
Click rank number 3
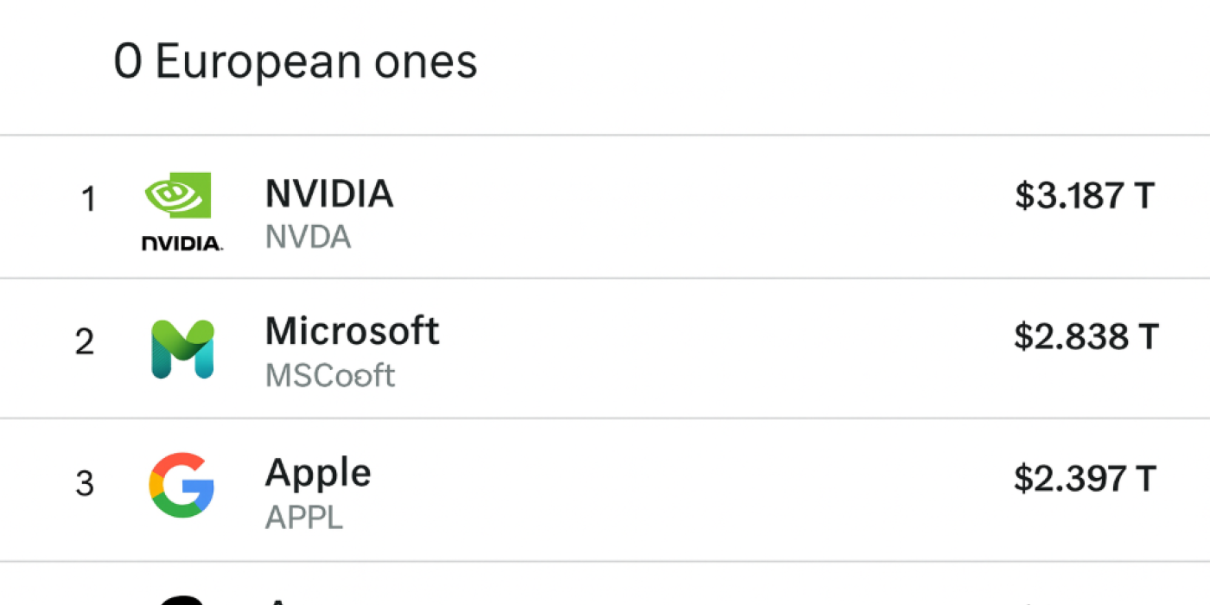(x=85, y=484)
